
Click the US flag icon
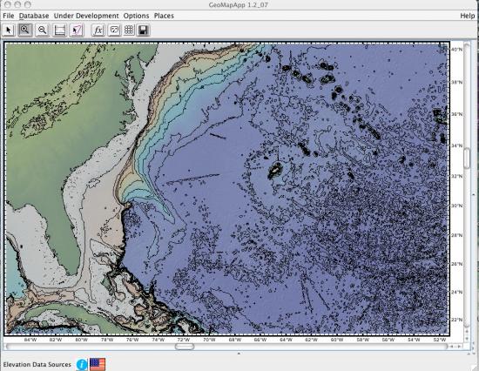98,364
